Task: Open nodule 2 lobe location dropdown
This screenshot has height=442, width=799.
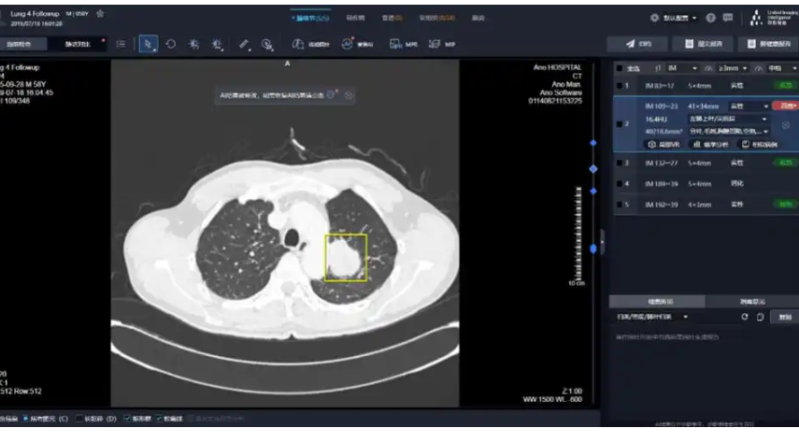Action: pyautogui.click(x=728, y=119)
